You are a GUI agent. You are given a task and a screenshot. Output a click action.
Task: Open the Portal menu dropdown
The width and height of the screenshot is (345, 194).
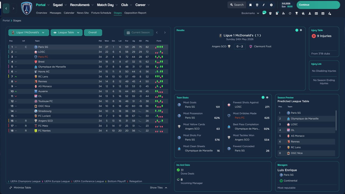[43, 5]
